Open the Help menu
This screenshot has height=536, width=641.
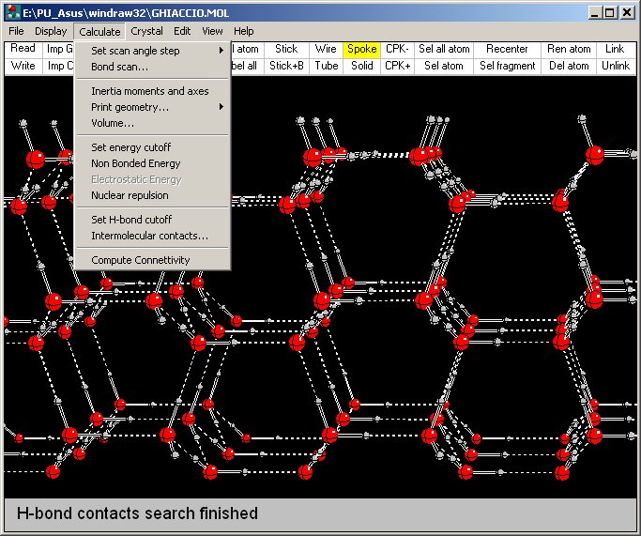click(x=244, y=31)
